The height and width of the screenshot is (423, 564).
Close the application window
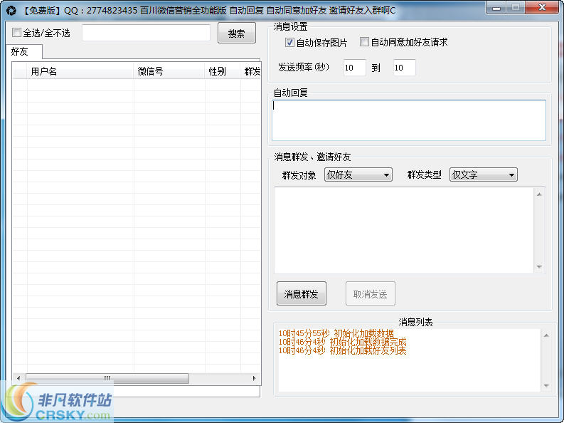pos(543,8)
